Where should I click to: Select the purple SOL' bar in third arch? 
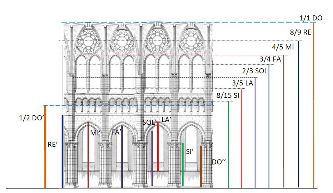[152, 158]
